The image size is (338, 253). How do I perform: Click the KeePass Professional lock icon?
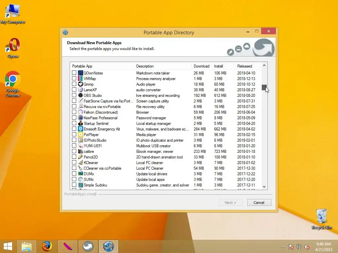[x=81, y=118]
